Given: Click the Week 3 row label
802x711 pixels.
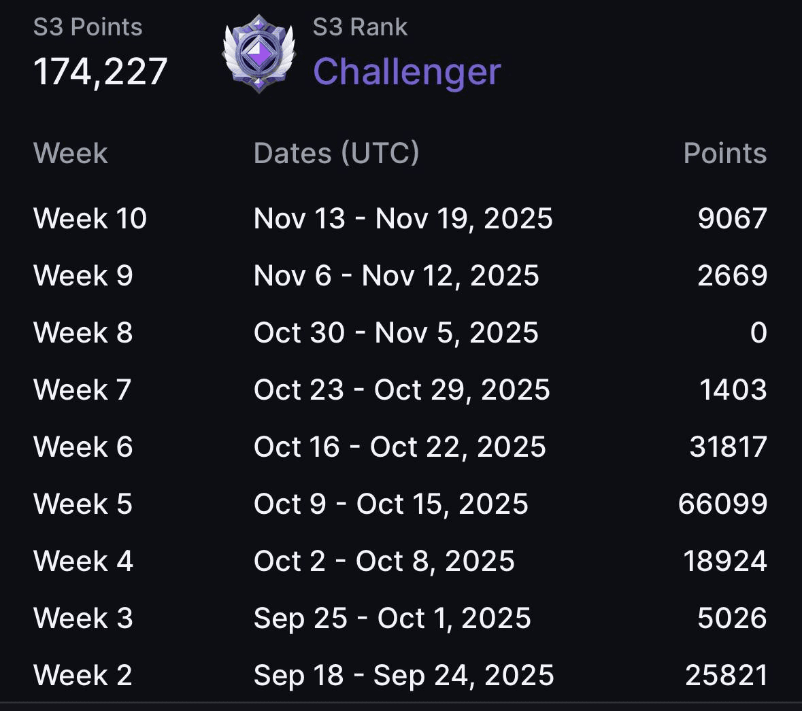Looking at the screenshot, I should (83, 619).
